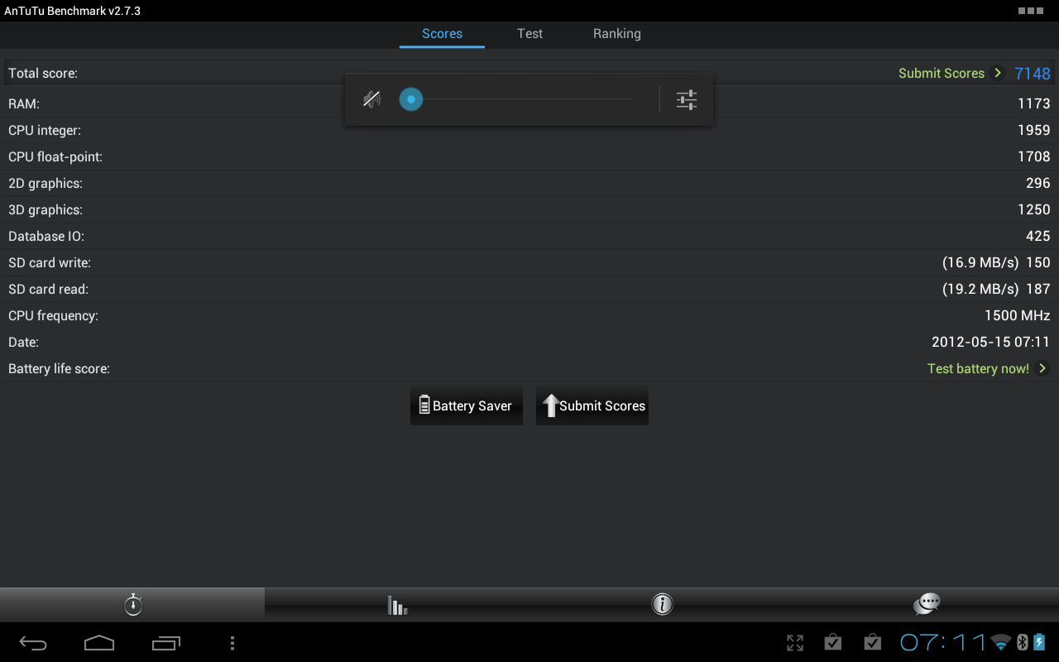Select the date value 2012-05-15 07:11
Image resolution: width=1059 pixels, height=662 pixels.
click(991, 342)
